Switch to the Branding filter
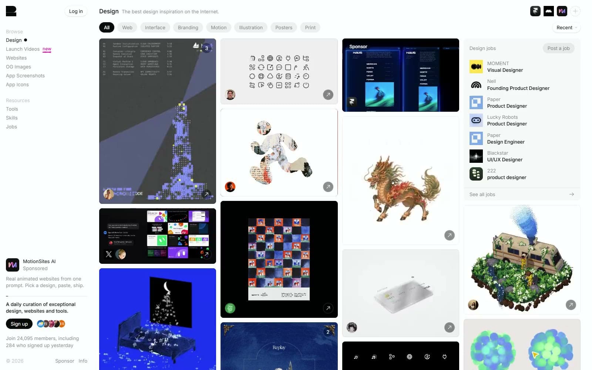The image size is (592, 370). click(188, 27)
